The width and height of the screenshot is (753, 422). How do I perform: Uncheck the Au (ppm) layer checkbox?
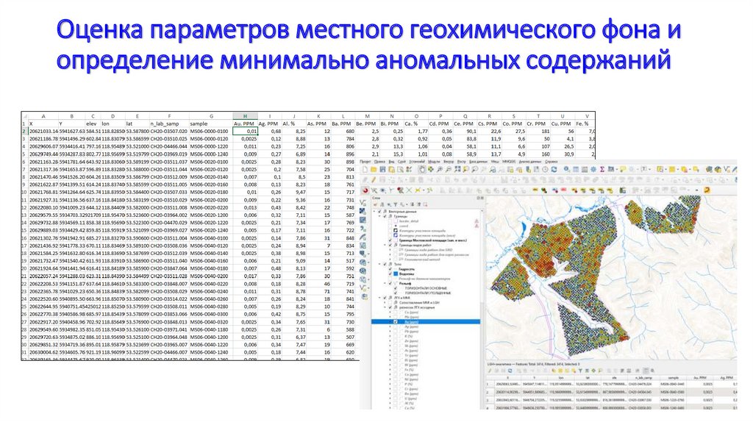(395, 322)
